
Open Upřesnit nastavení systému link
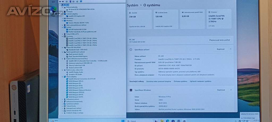[201, 82]
